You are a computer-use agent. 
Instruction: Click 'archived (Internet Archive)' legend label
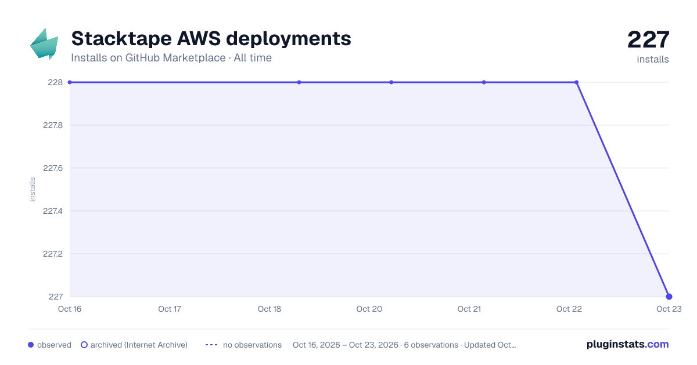[139, 345]
